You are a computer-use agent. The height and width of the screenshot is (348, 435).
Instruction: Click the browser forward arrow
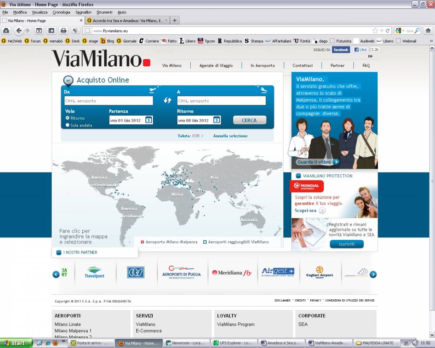coord(28,31)
